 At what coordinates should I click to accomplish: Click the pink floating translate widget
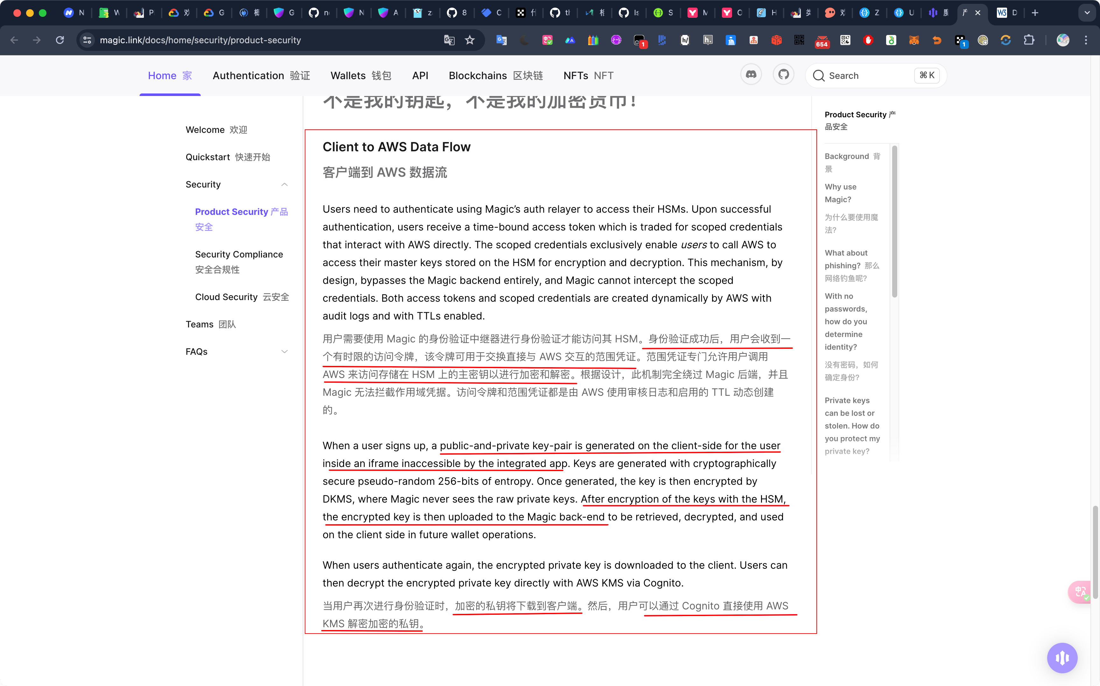tap(1080, 592)
